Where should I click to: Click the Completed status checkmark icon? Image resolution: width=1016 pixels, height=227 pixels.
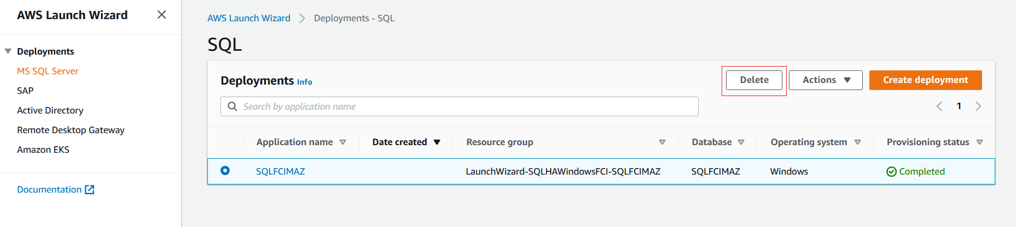pyautogui.click(x=891, y=172)
